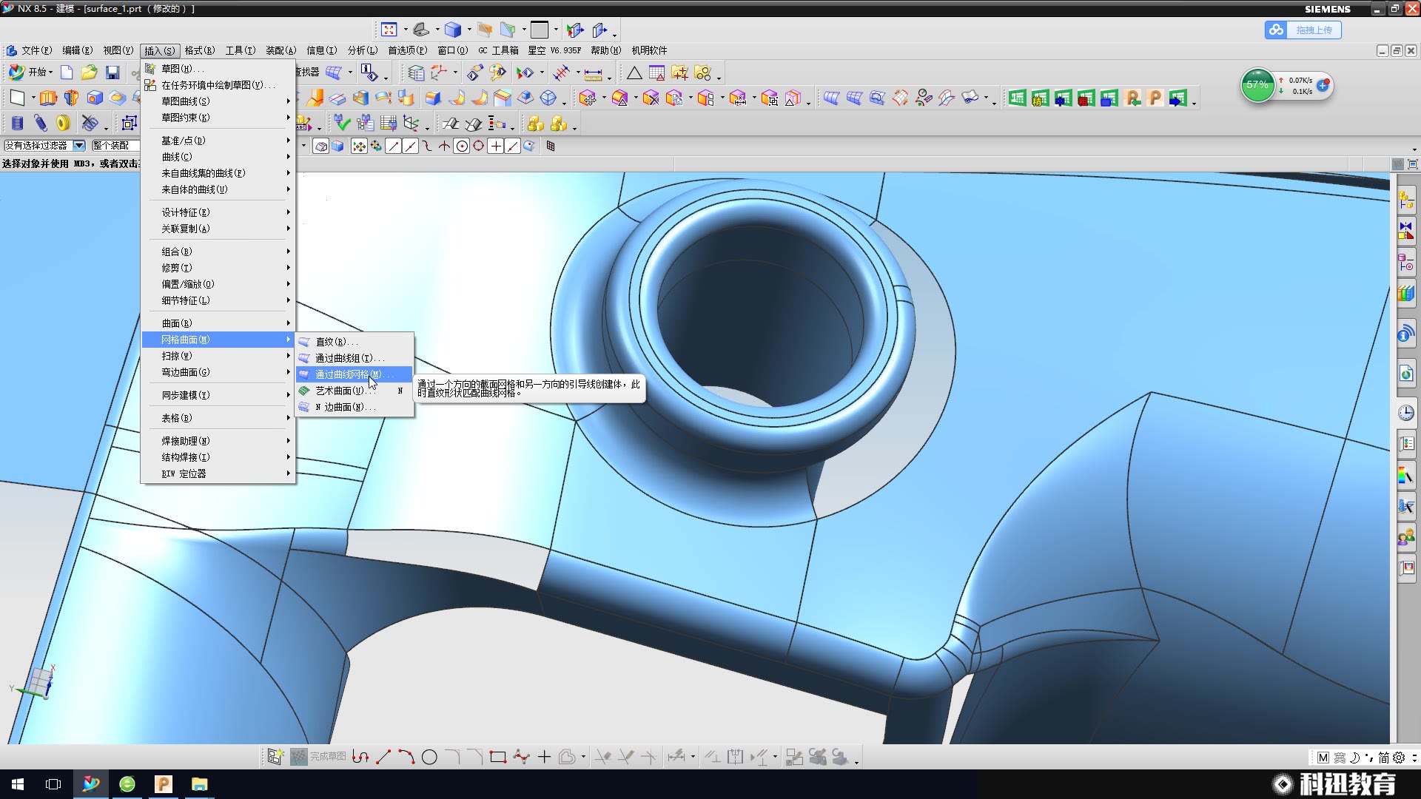Viewport: 1421px width, 799px height.
Task: Toggle the snap endpoint option
Action: pos(394,146)
